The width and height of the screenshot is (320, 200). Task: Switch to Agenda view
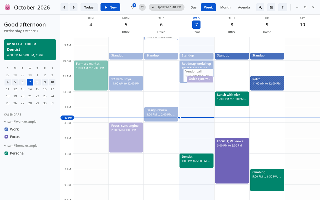244,7
